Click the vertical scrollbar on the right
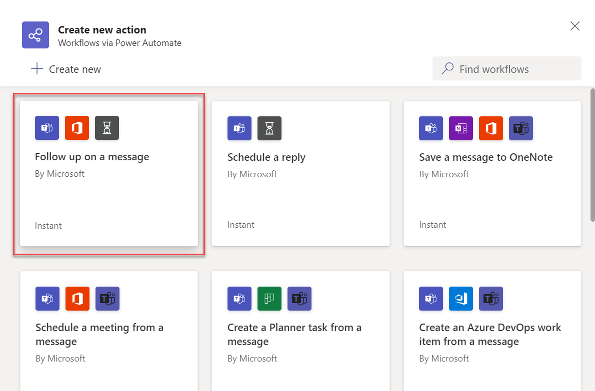Viewport: 595px width, 391px height. tap(592, 155)
